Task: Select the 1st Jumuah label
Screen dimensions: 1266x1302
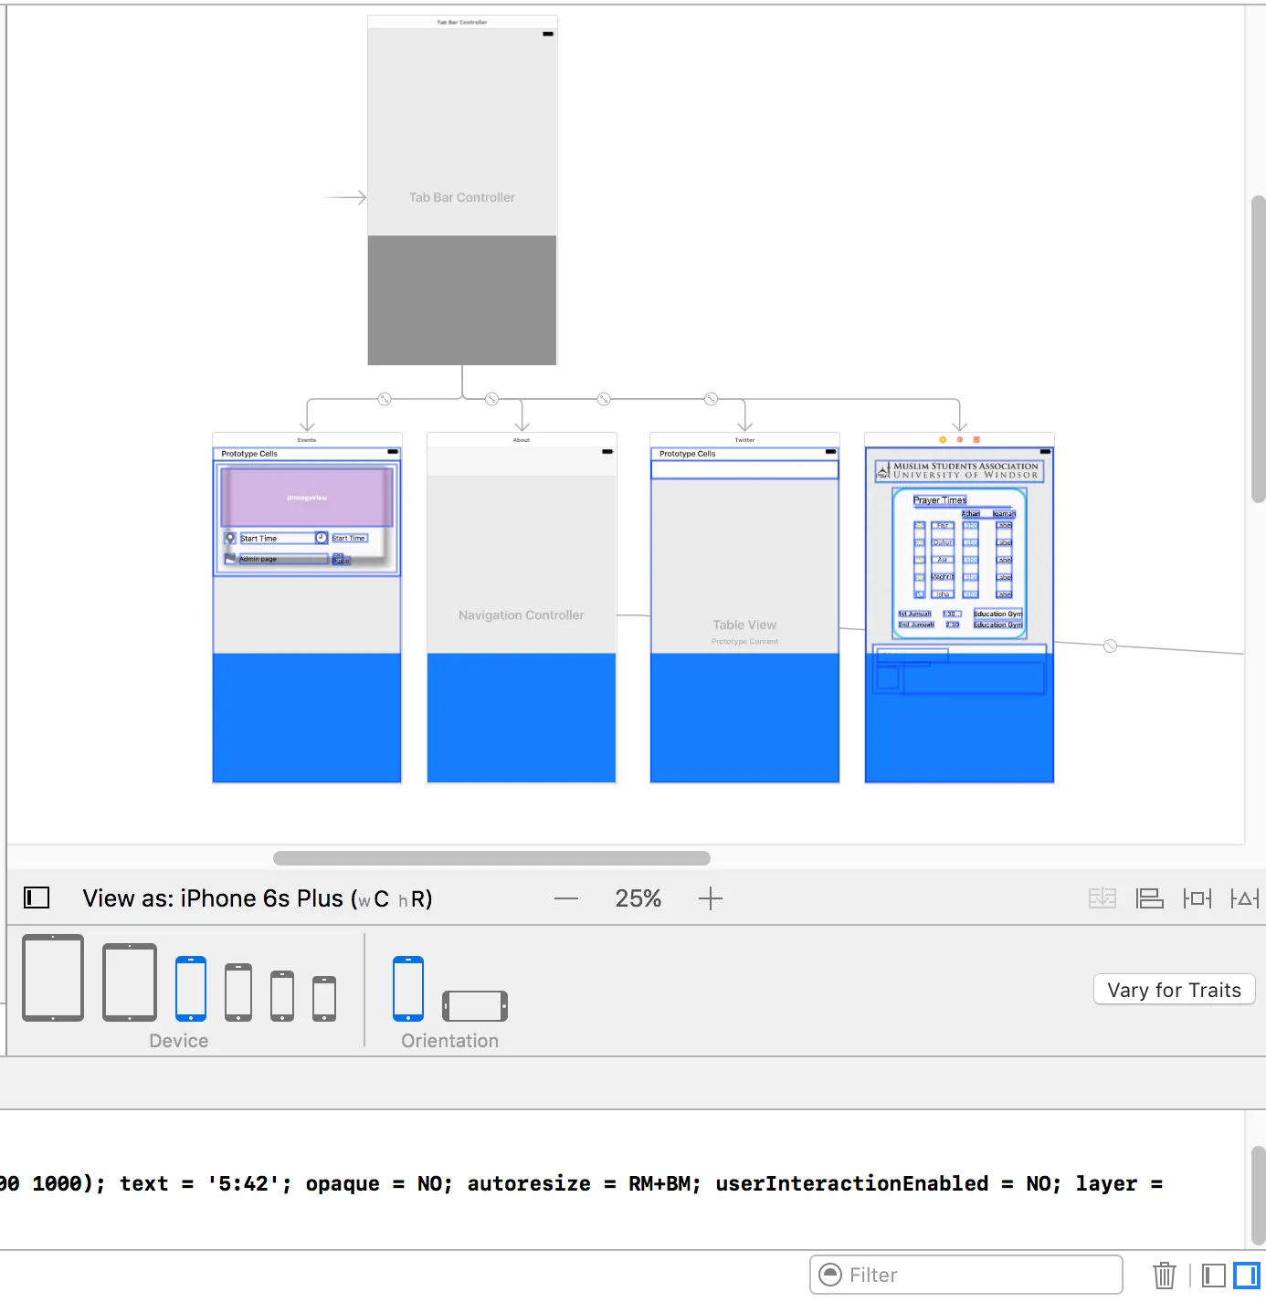Action: click(x=914, y=614)
